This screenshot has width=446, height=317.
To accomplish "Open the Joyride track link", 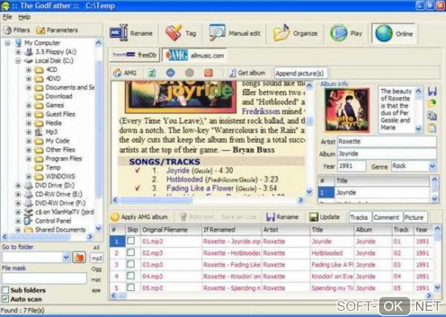I will click(178, 170).
